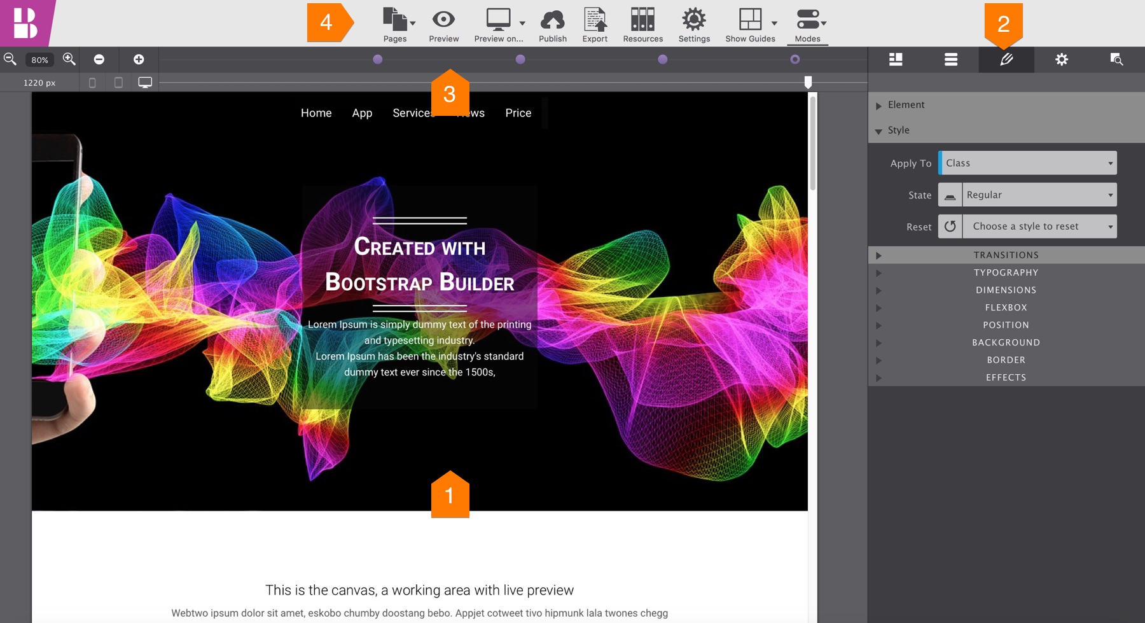
Task: Open the layers list panel tab
Action: (x=951, y=59)
